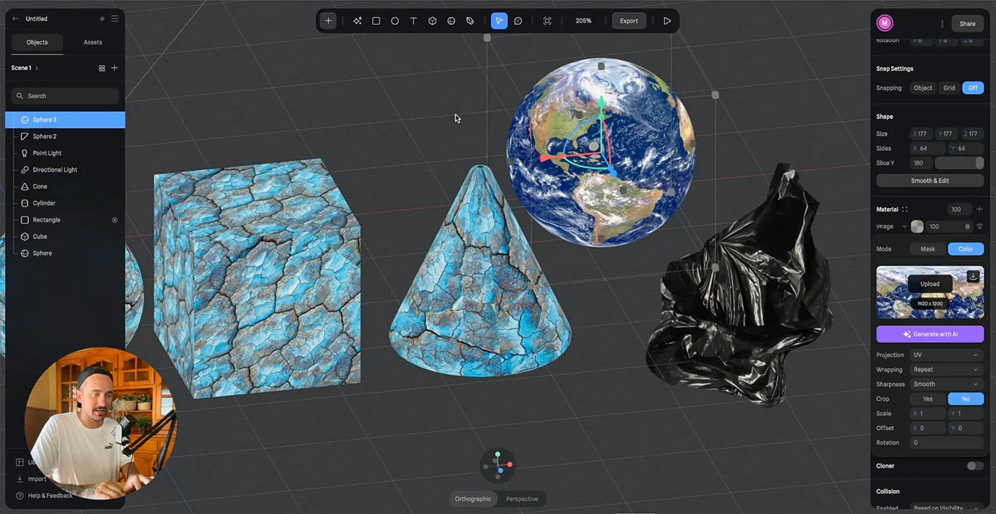Open the AI generate sparkle tool
This screenshot has height=514, width=996.
coord(357,21)
